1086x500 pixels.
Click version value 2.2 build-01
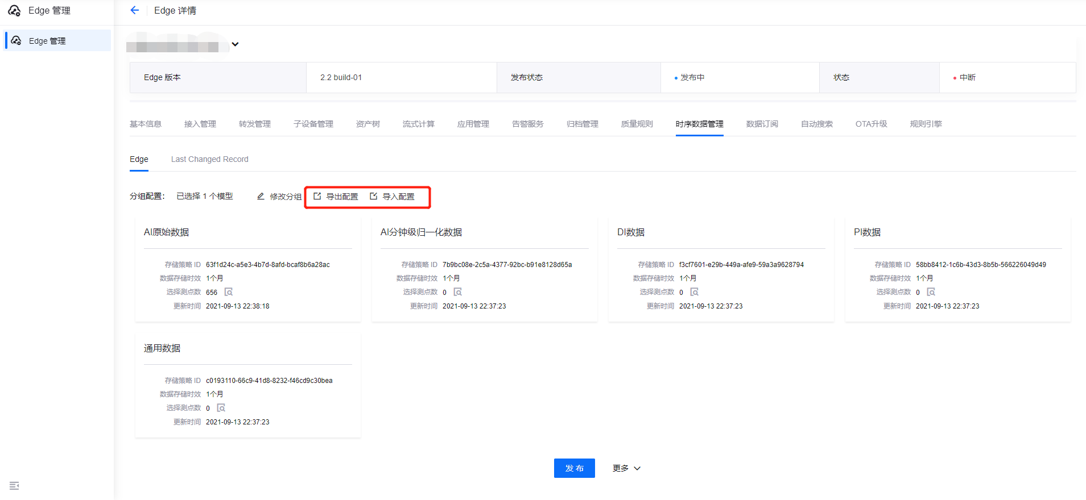(x=341, y=77)
